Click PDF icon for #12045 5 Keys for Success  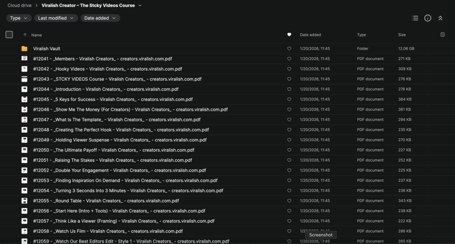tap(24, 99)
